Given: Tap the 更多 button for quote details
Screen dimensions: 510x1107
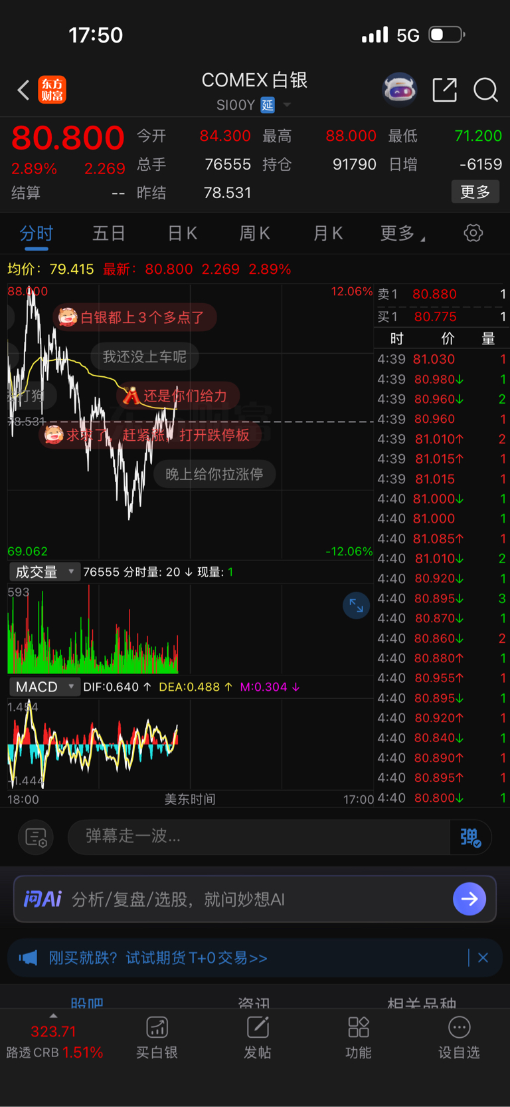Looking at the screenshot, I should click(x=475, y=192).
